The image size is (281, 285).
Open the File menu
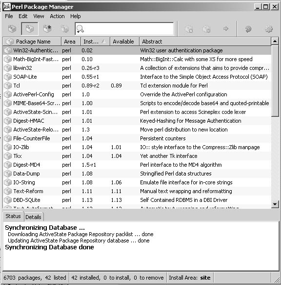pos(9,16)
